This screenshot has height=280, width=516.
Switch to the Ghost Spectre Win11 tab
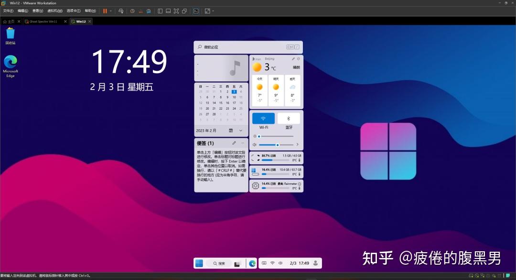(43, 21)
